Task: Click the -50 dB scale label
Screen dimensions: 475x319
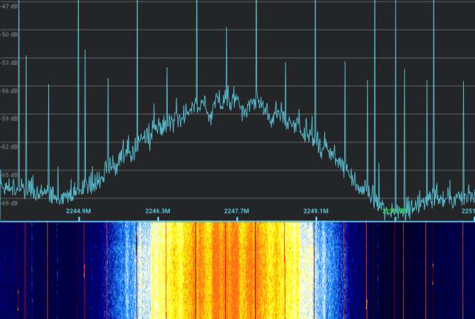Action: (9, 34)
